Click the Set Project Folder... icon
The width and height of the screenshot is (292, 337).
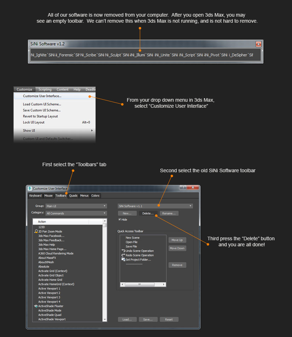click(123, 260)
